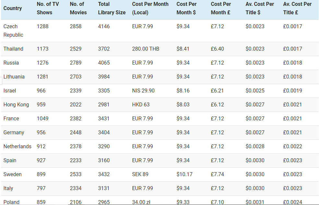Click TV shows value 1288 for Czech Republic

(43, 27)
